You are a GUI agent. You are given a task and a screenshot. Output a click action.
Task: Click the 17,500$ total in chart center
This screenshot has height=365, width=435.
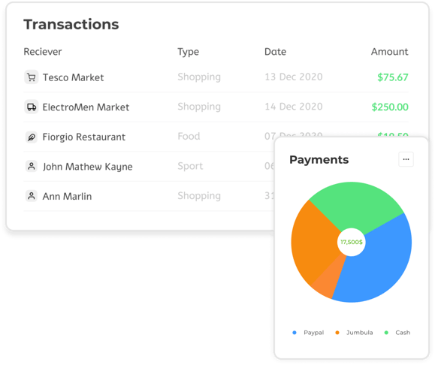[x=352, y=242]
